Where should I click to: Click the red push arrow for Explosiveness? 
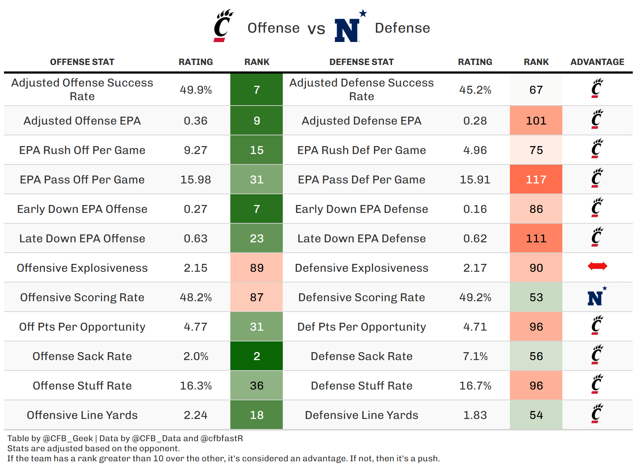(597, 266)
